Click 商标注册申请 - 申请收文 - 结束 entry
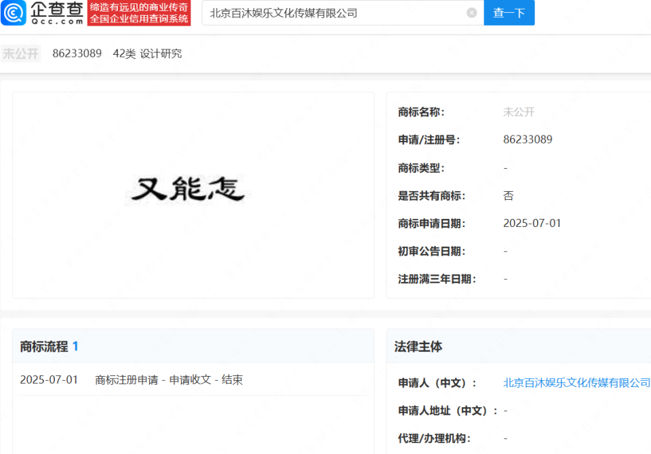651x454 pixels. point(169,379)
